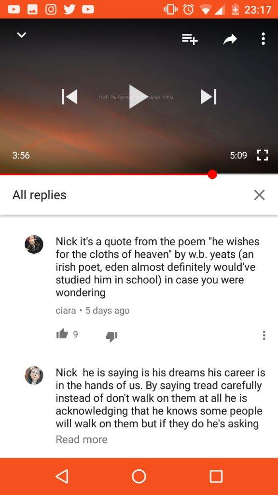This screenshot has height=495, width=278.
Task: Skip to the previous video
Action: pyautogui.click(x=69, y=96)
